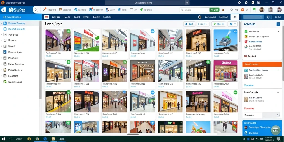Image resolution: width=284 pixels, height=142 pixels.
Task: Click the green icon of the last sidebar item
Action: pyautogui.click(x=5, y=82)
